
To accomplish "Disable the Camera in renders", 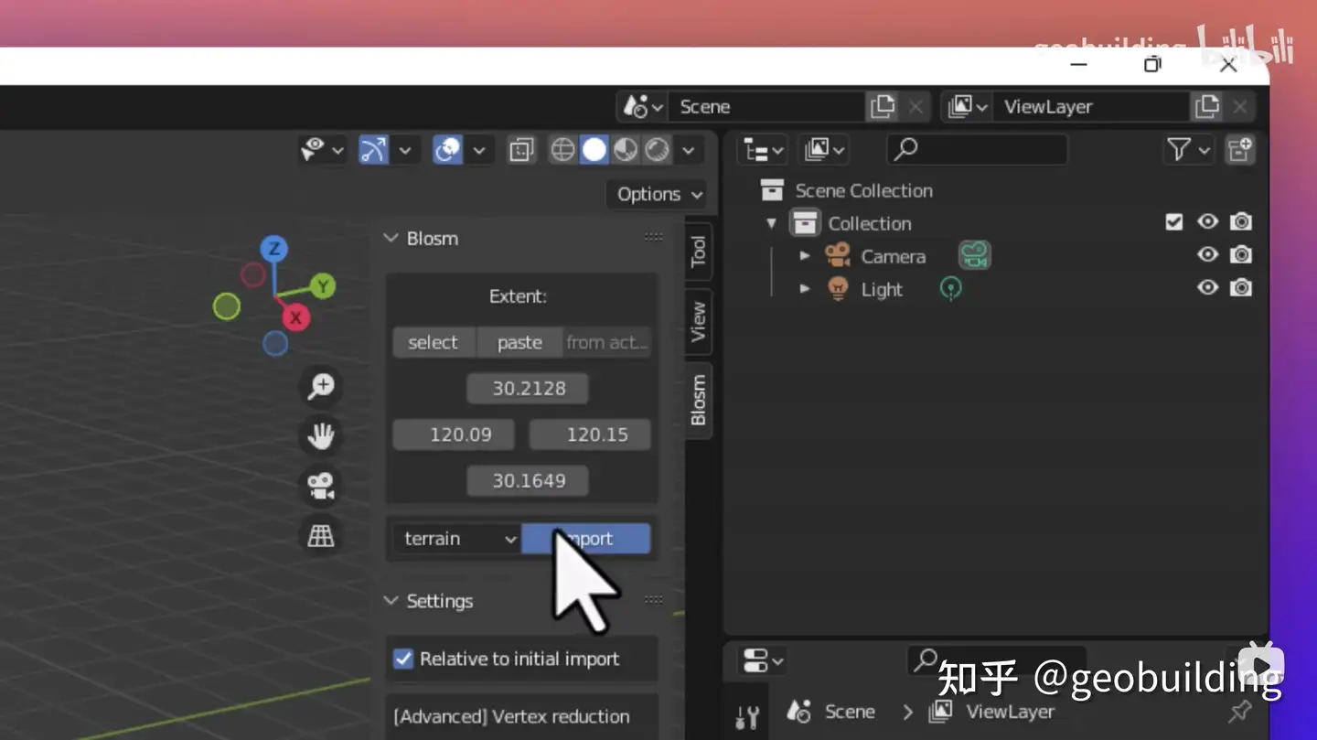I will coord(1241,255).
